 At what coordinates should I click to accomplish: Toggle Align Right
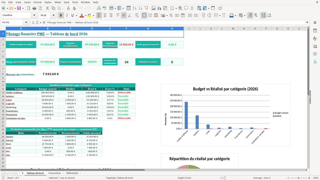pos(111,15)
